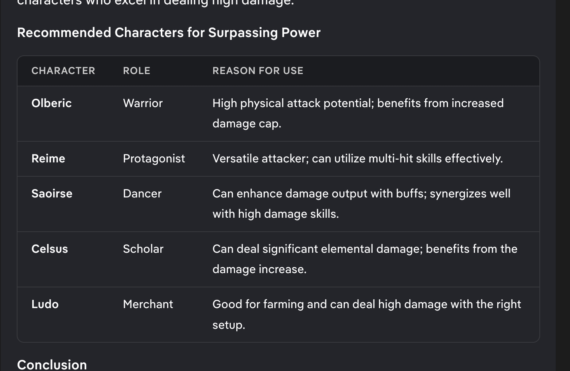This screenshot has width=570, height=371.
Task: Click the ROLE column header
Action: coord(136,71)
